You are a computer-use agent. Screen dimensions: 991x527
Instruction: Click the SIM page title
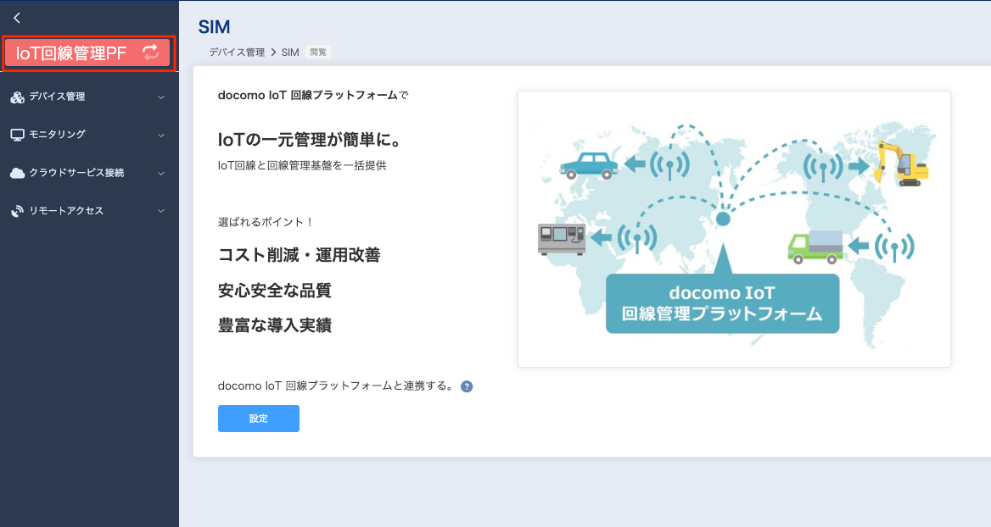point(215,27)
